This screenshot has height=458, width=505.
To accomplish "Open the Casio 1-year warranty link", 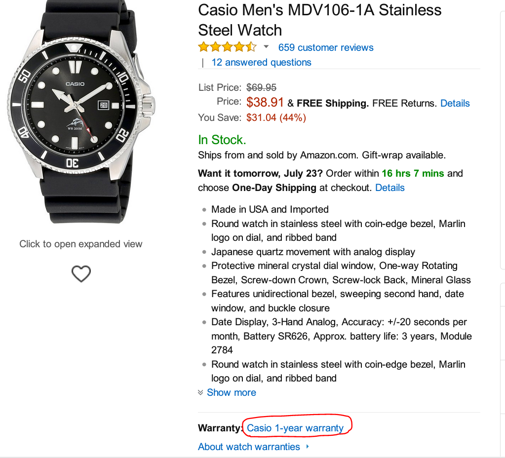I will point(295,428).
